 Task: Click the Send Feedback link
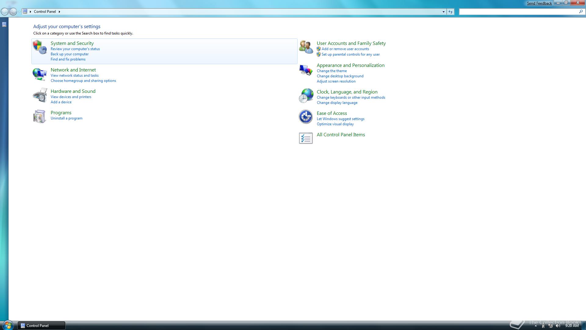point(539,3)
